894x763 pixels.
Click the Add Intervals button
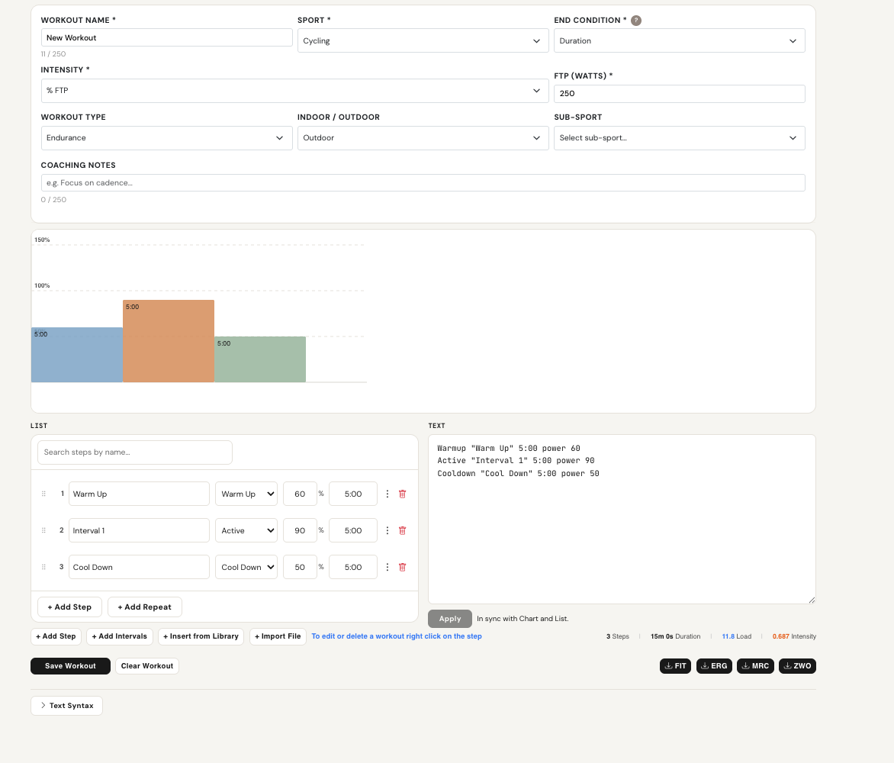[x=120, y=636]
